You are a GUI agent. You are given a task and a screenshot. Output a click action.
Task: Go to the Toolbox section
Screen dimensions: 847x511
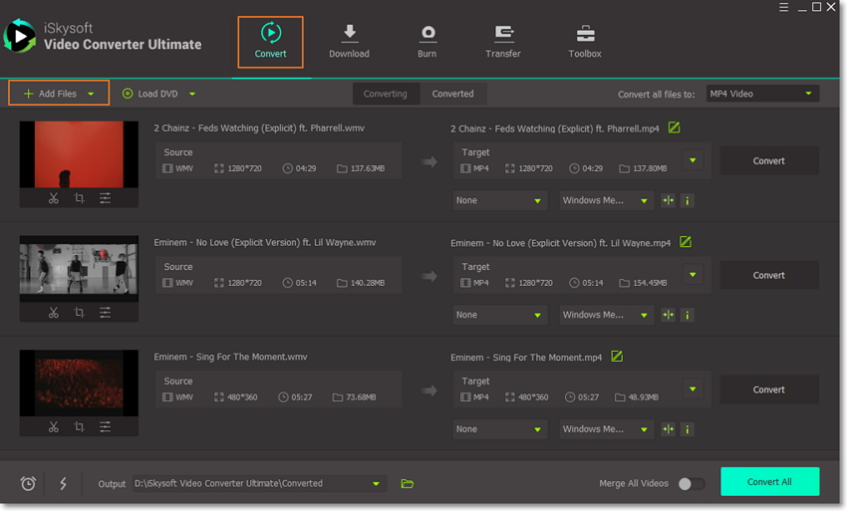(x=585, y=41)
